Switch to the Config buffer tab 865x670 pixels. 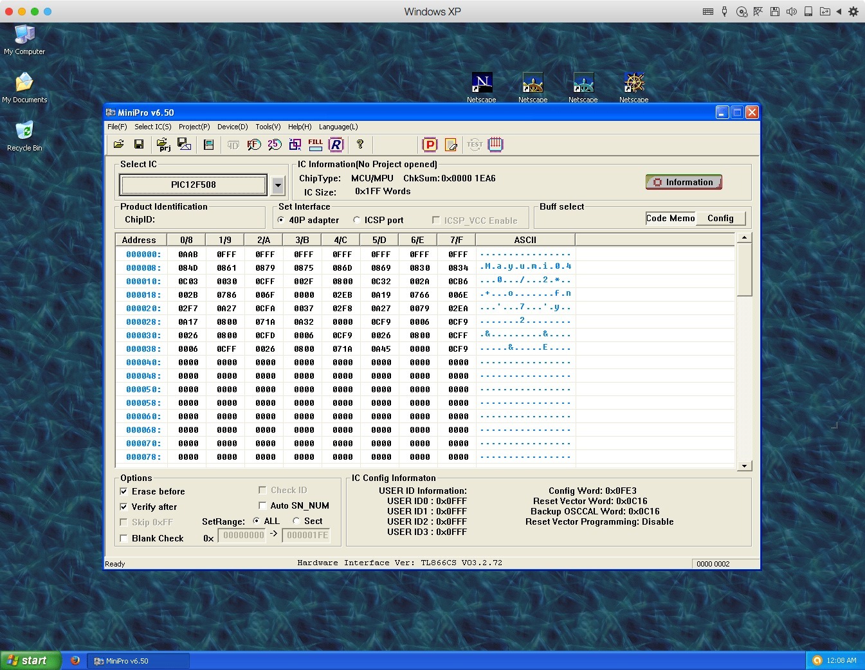tap(720, 219)
